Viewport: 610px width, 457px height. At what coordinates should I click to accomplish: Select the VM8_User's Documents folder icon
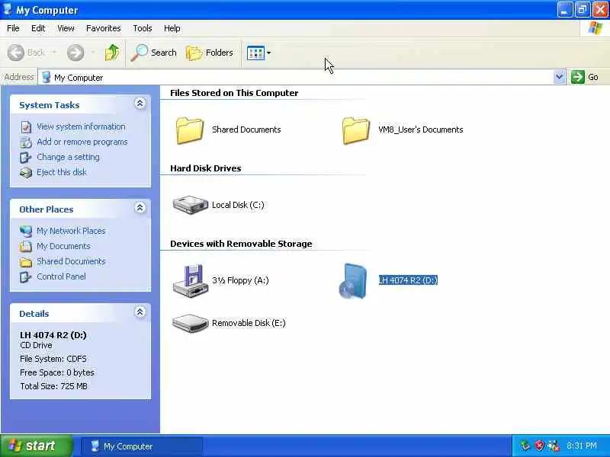click(355, 130)
